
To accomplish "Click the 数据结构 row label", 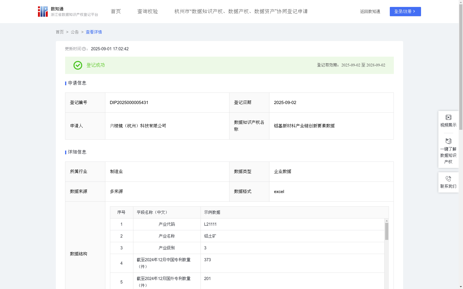I will pos(78,254).
